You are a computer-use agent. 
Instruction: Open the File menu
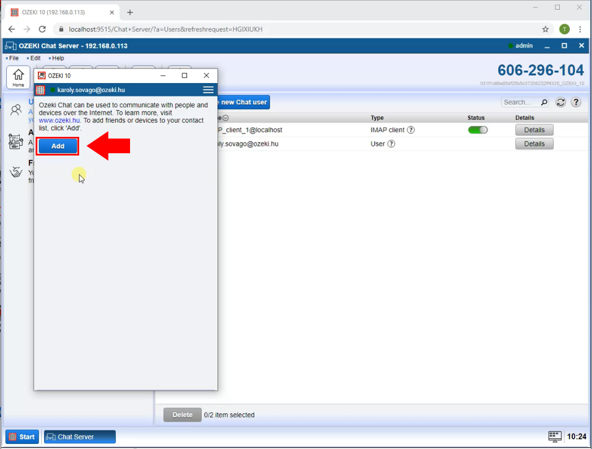(14, 58)
